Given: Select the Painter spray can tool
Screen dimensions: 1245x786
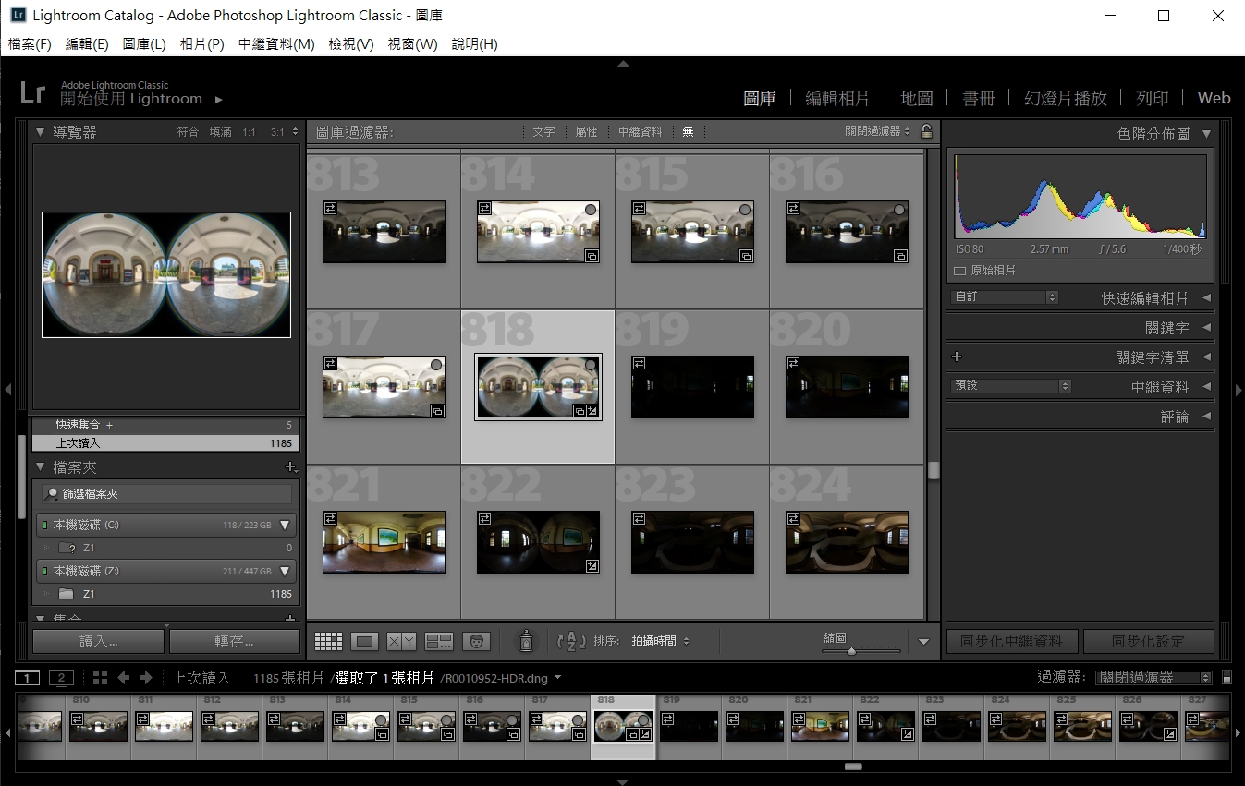Looking at the screenshot, I should pos(526,640).
